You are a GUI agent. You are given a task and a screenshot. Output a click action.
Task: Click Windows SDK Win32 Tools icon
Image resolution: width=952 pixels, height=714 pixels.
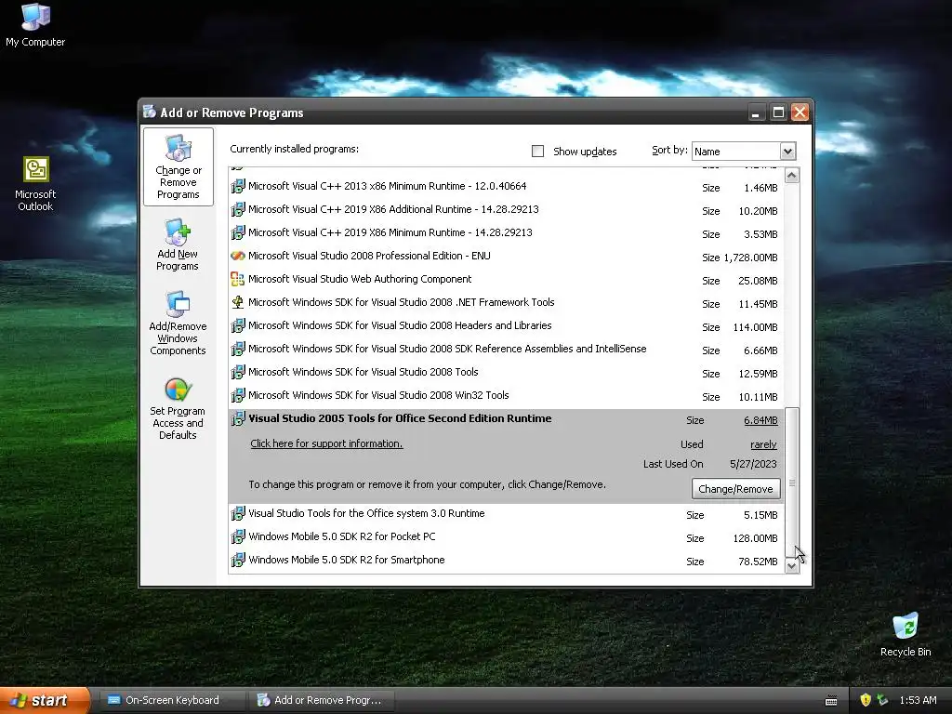tap(238, 396)
